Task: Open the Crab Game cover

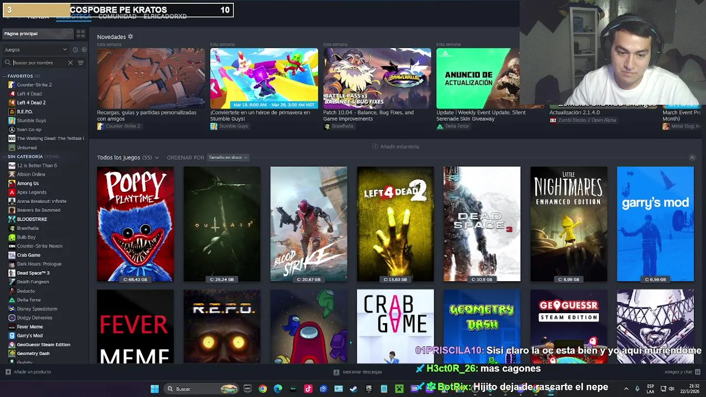Action: coord(395,326)
